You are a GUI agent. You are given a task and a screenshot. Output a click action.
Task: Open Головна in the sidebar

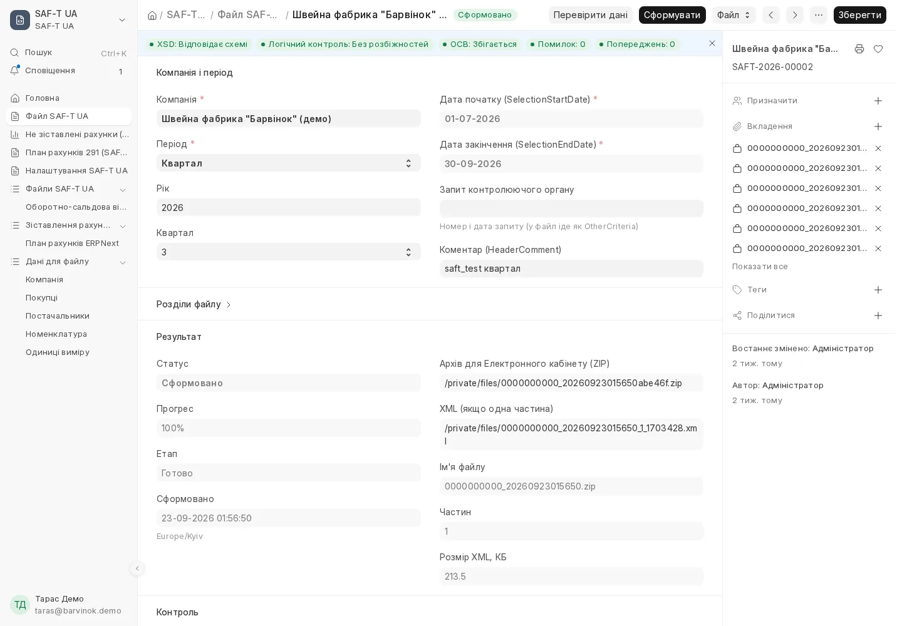click(69, 98)
